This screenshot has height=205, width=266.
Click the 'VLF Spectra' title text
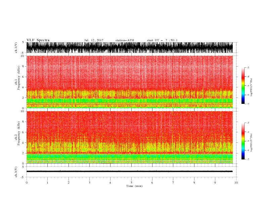[38, 40]
